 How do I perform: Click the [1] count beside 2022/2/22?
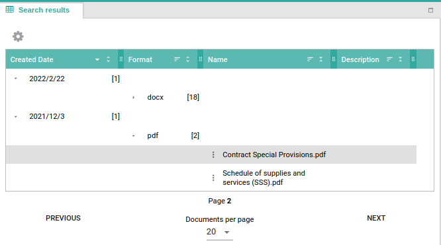(116, 79)
